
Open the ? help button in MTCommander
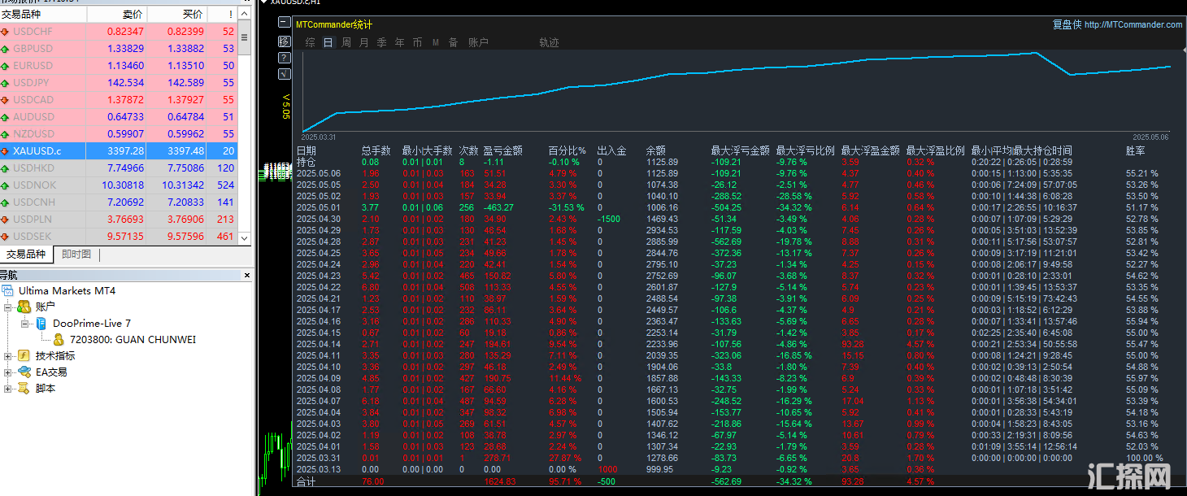284,58
